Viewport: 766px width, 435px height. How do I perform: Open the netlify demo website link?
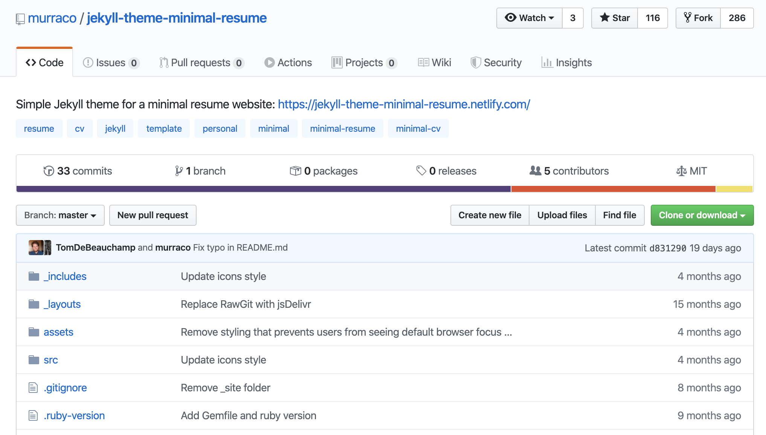(404, 104)
